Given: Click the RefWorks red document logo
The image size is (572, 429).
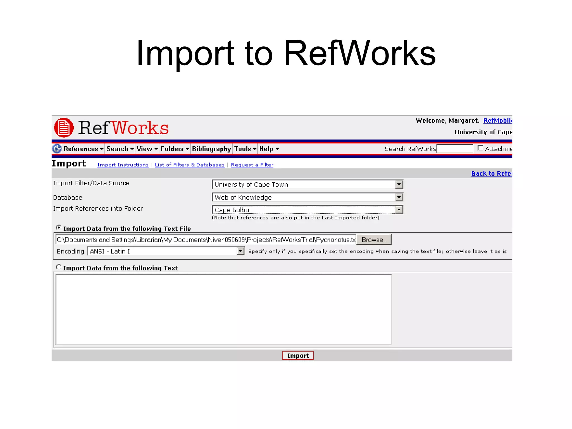Looking at the screenshot, I should [x=64, y=128].
